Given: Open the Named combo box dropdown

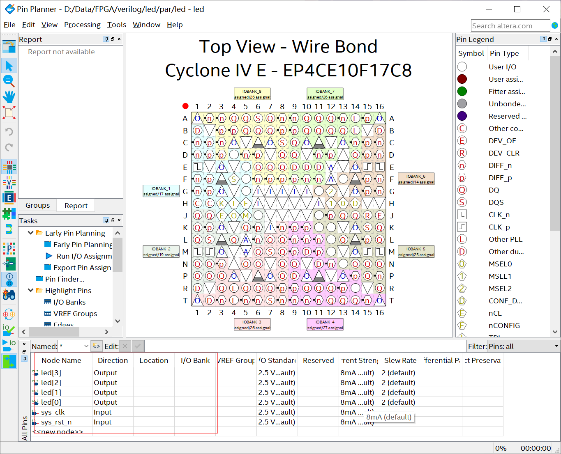Looking at the screenshot, I should coord(86,346).
